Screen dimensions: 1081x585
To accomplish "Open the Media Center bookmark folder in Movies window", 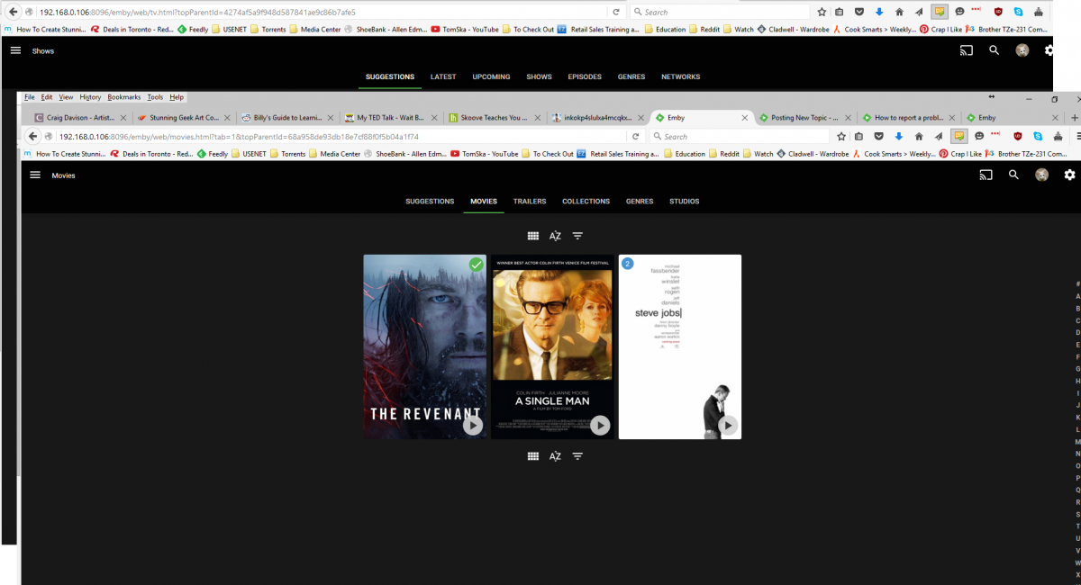I will pyautogui.click(x=334, y=154).
